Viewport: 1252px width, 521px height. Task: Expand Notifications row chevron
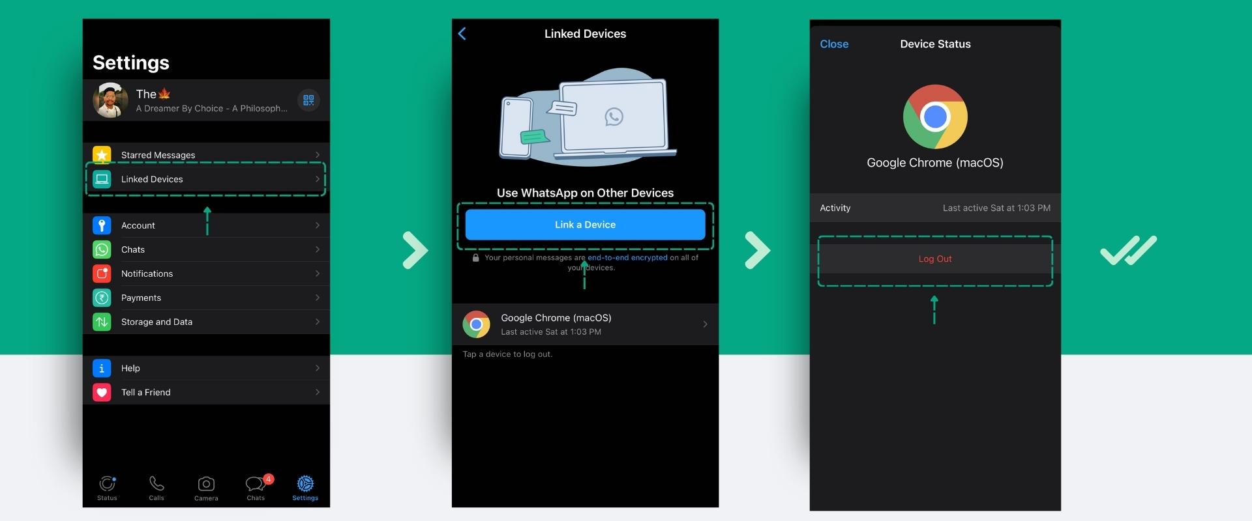[x=318, y=274]
